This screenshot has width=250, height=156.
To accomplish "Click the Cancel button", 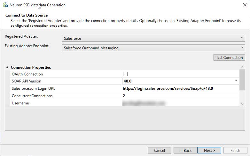I will pos(160,150).
